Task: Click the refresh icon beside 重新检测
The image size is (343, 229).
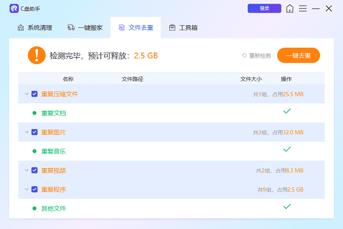Action: [244, 55]
